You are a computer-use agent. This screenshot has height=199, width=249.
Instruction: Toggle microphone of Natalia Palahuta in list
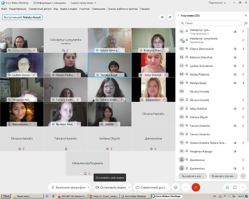pos(243,74)
